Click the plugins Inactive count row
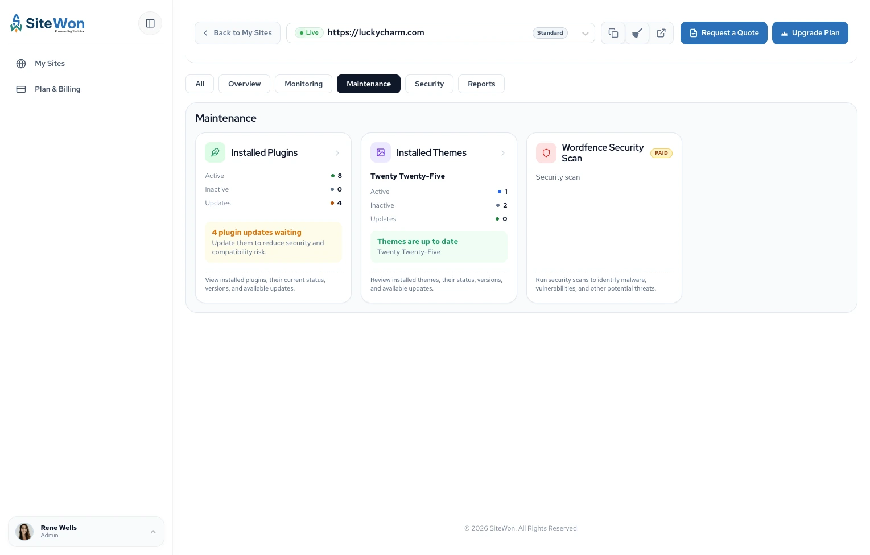This screenshot has width=870, height=555. [x=273, y=189]
